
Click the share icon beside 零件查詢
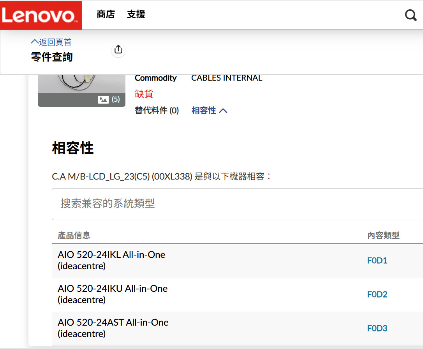click(118, 49)
